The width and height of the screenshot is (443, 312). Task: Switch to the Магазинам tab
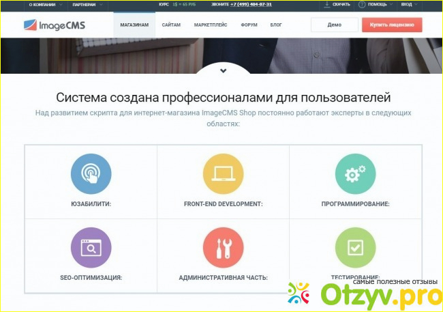pyautogui.click(x=134, y=25)
